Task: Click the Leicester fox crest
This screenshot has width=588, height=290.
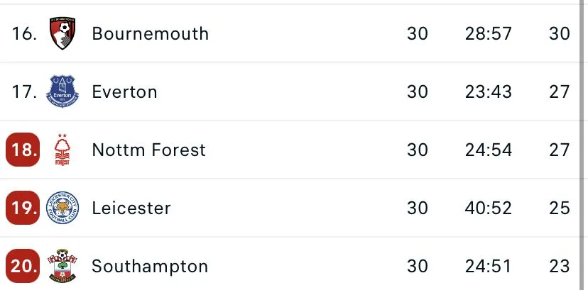Action: pyautogui.click(x=63, y=208)
